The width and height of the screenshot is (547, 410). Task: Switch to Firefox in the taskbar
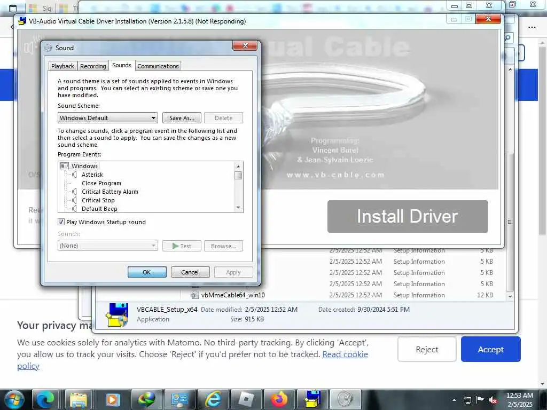(279, 399)
